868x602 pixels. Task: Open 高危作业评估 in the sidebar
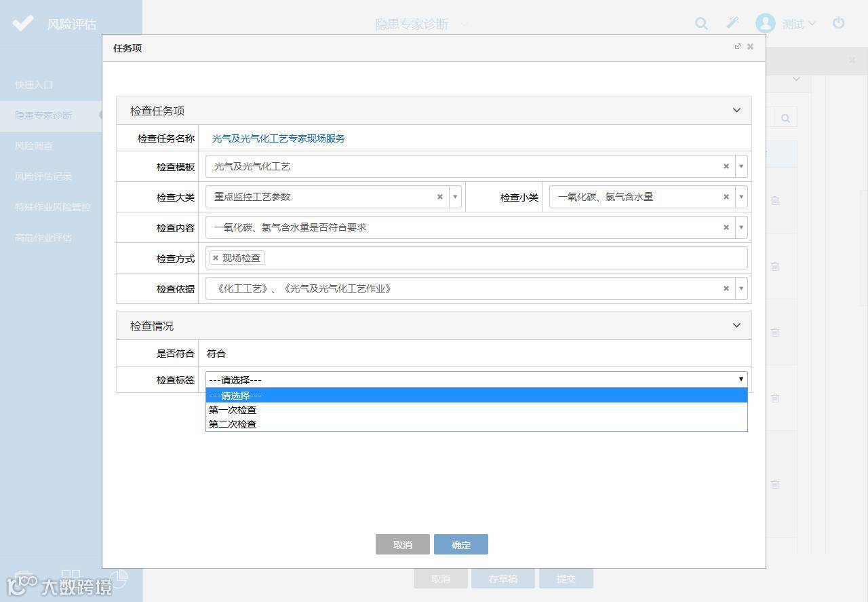coord(43,238)
